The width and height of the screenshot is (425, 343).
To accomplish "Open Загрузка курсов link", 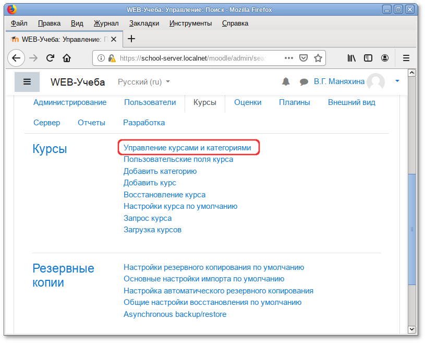I will (153, 230).
